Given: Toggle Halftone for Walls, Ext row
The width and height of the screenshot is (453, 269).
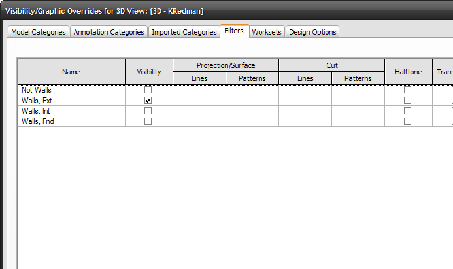Looking at the screenshot, I should (x=407, y=100).
